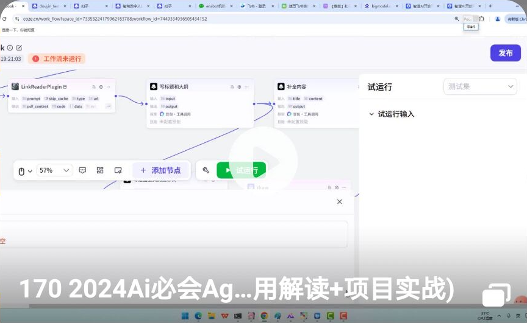Click the comment icon in canvas toolbar

(x=82, y=170)
